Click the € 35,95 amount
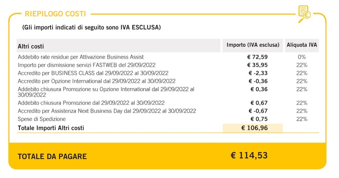The width and height of the screenshot is (339, 178). pyautogui.click(x=257, y=65)
